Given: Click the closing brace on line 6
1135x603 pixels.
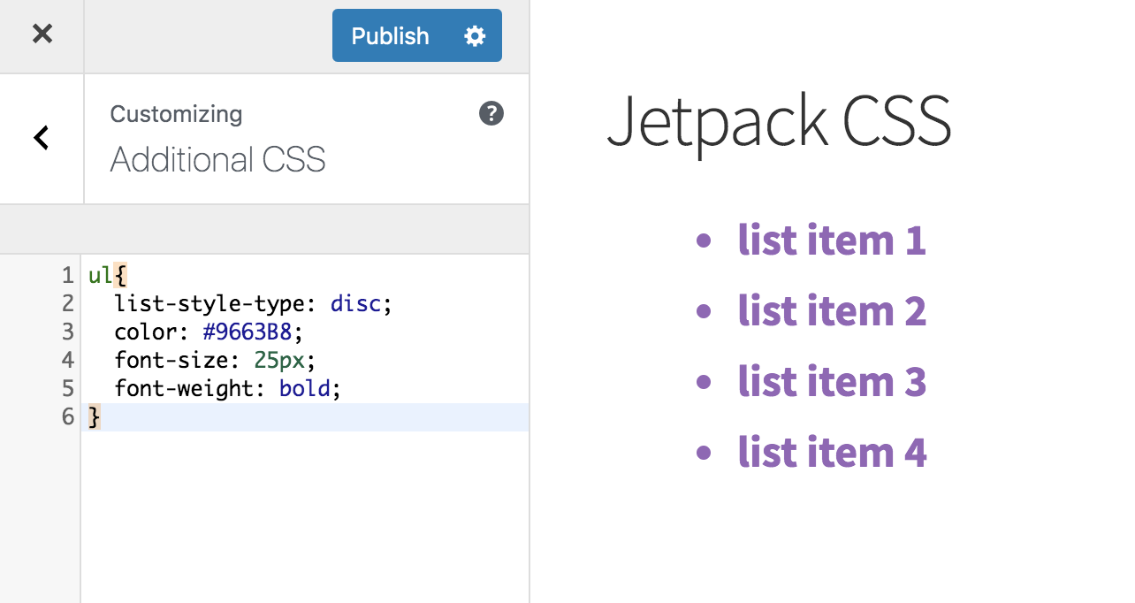Looking at the screenshot, I should click(x=95, y=416).
